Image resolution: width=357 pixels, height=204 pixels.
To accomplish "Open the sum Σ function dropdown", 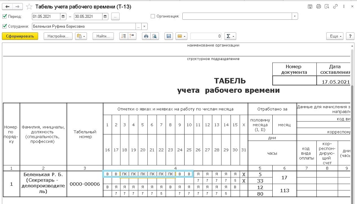I will point(230,36).
